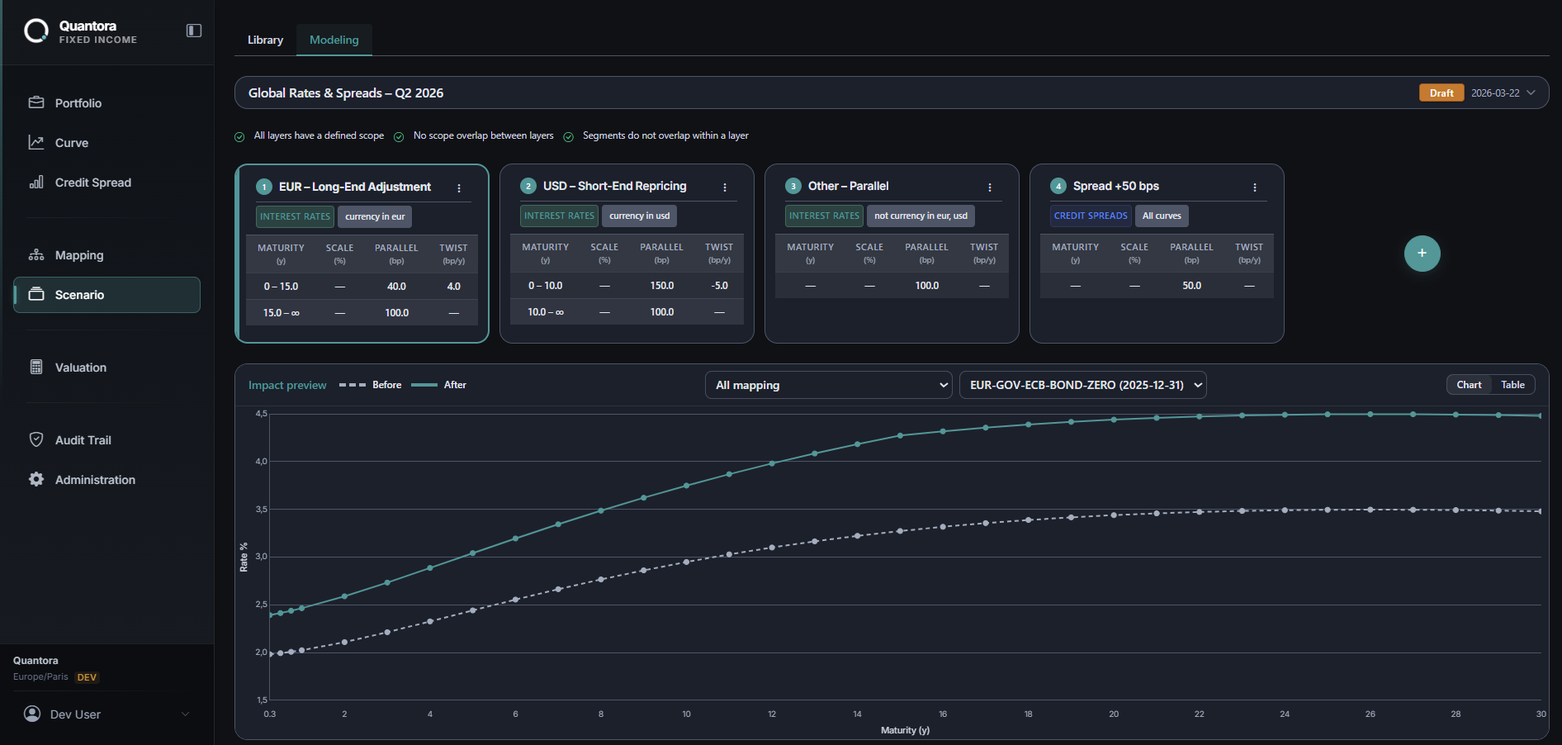Expand the Dev User account menu
1562x745 pixels.
(106, 714)
